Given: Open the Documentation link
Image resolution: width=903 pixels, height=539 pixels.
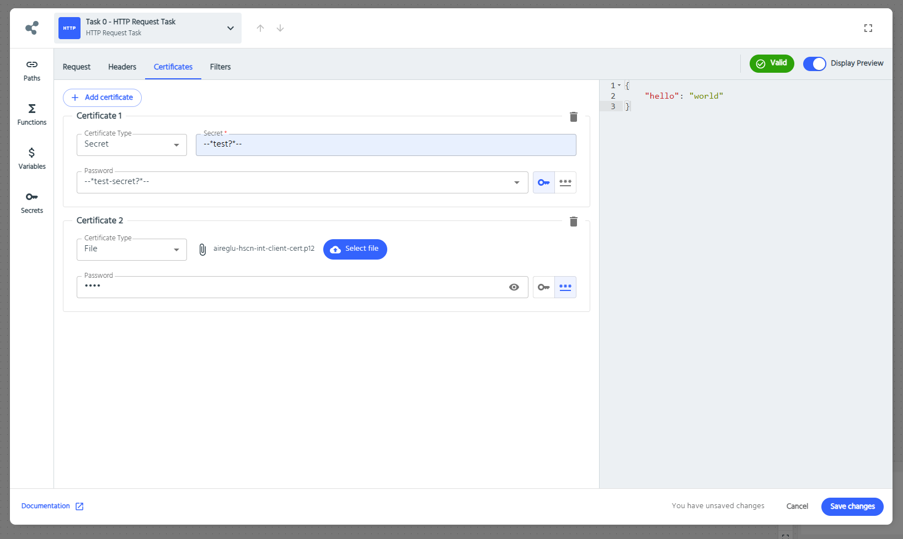Looking at the screenshot, I should coord(46,506).
